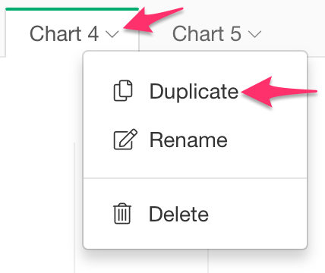The height and width of the screenshot is (273, 325).
Task: Click the Duplicate copy-pages icon
Action: tap(123, 91)
